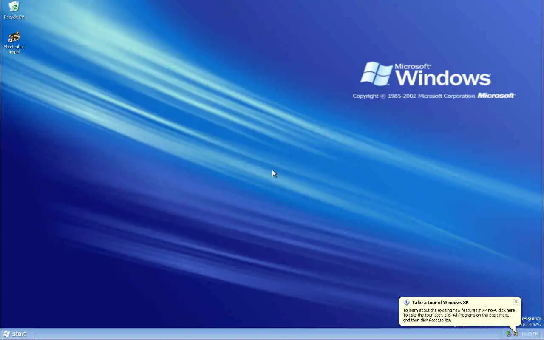544x340 pixels.
Task: Close the Windows XP tour balloon
Action: [516, 302]
